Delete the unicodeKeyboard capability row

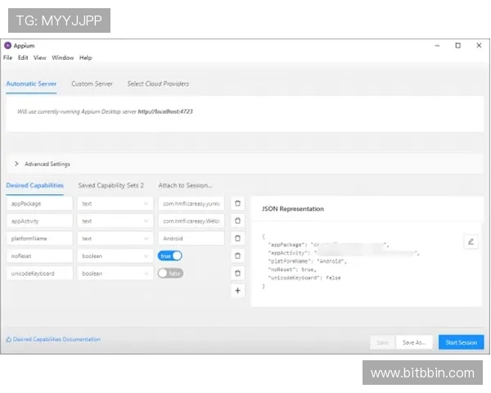click(x=237, y=273)
